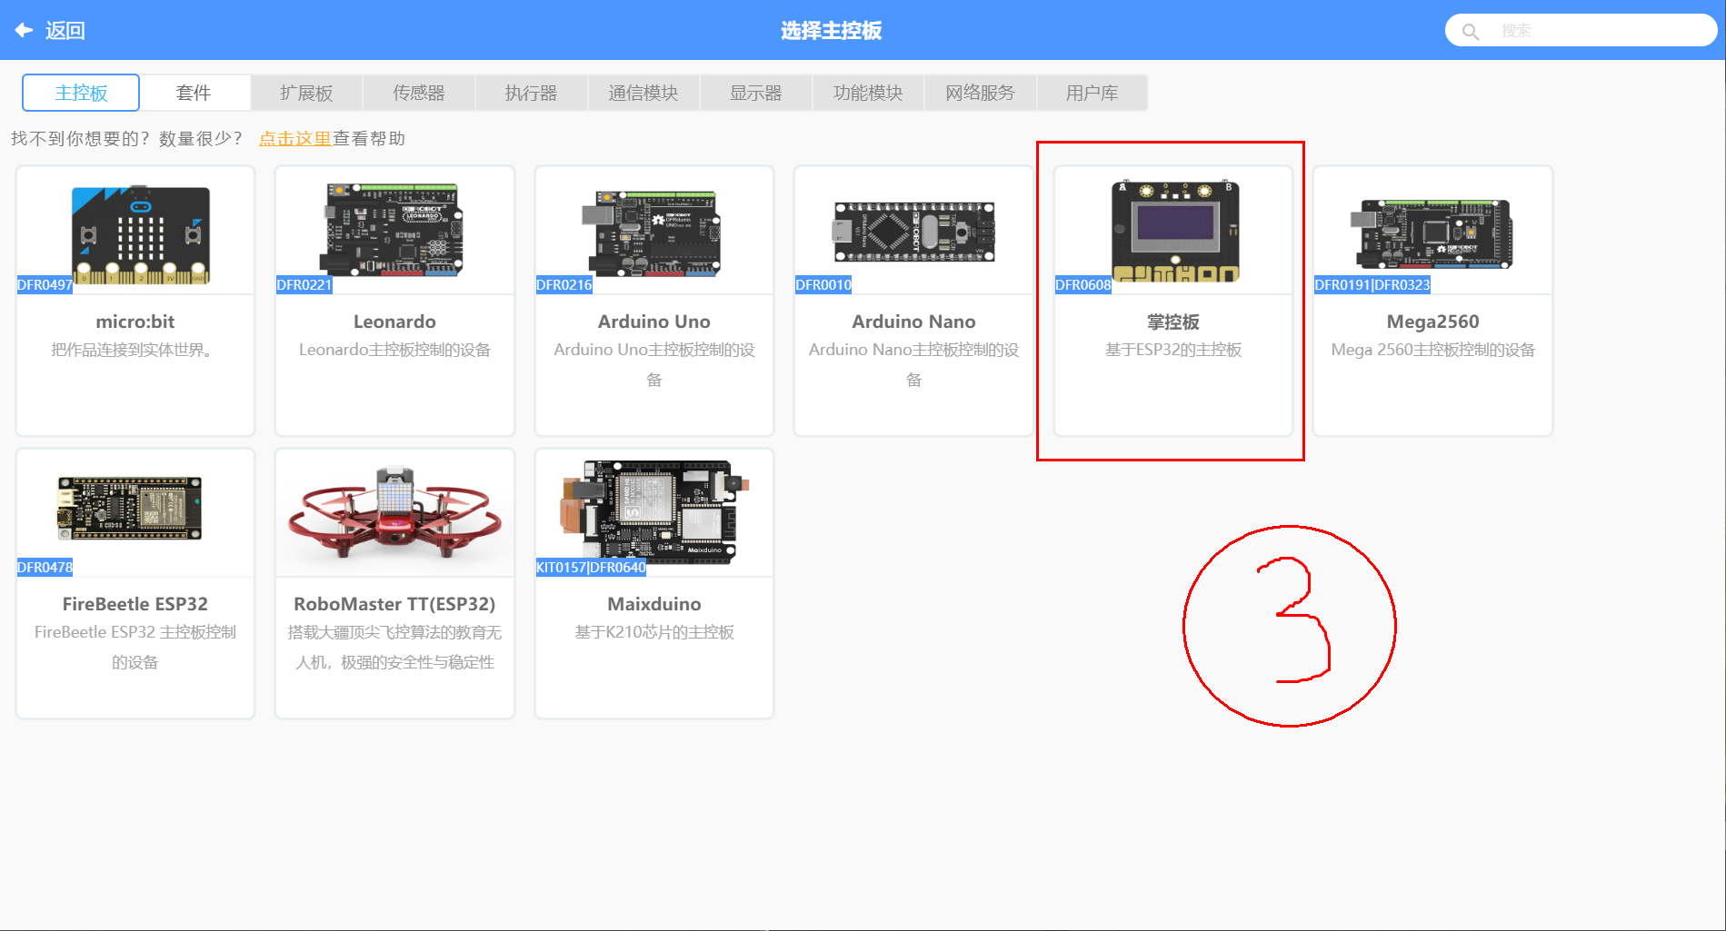The width and height of the screenshot is (1726, 931).
Task: Click 把作品连接到实体世界 description
Action: pyautogui.click(x=135, y=350)
